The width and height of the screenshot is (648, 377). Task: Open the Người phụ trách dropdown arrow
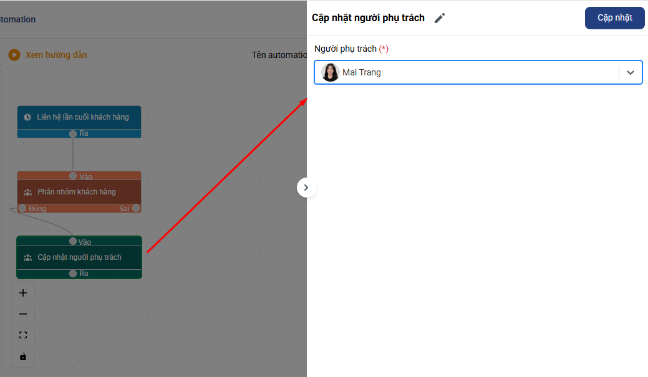[x=631, y=72]
